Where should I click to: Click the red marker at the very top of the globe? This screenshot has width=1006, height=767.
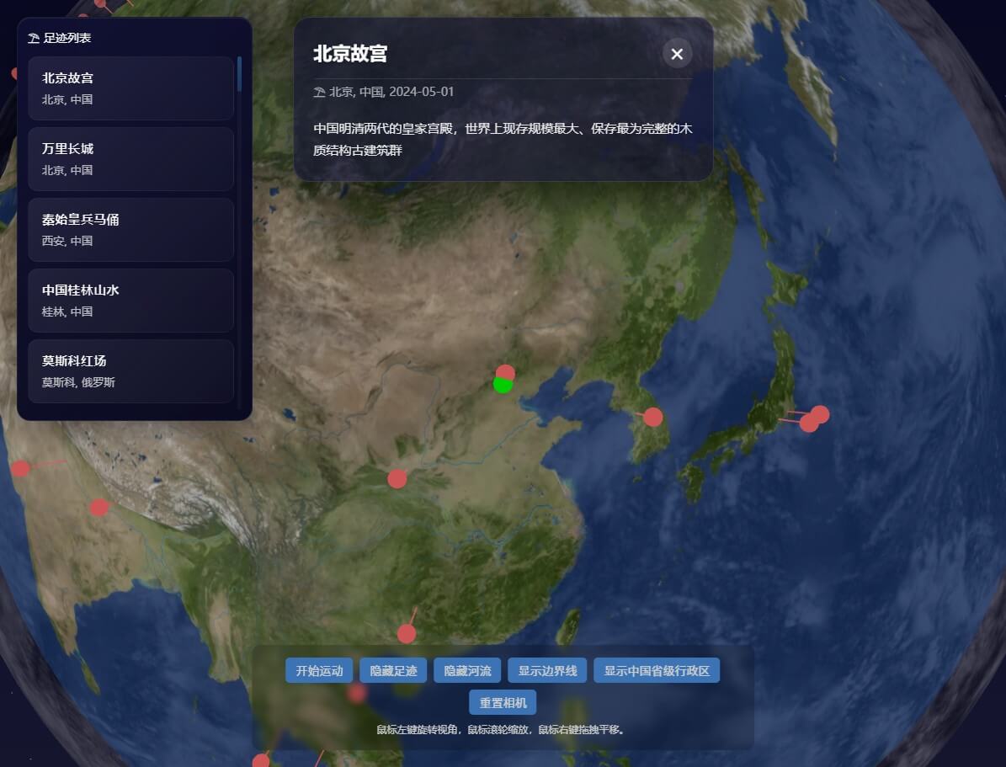click(100, 3)
